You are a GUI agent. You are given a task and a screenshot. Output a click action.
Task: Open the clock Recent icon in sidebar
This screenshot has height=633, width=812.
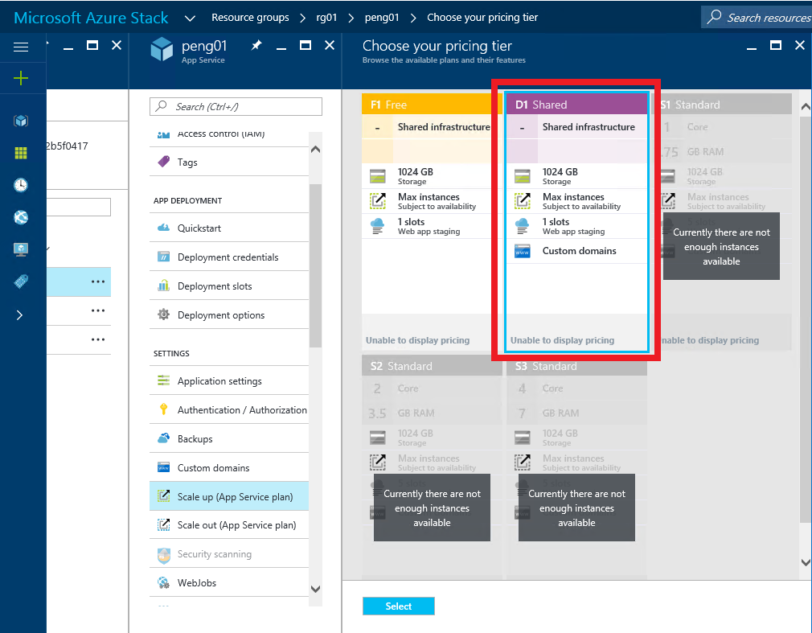(x=21, y=185)
